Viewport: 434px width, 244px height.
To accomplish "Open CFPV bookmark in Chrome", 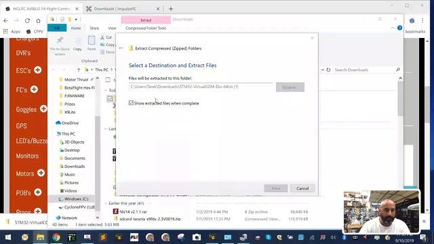I will [x=35, y=32].
